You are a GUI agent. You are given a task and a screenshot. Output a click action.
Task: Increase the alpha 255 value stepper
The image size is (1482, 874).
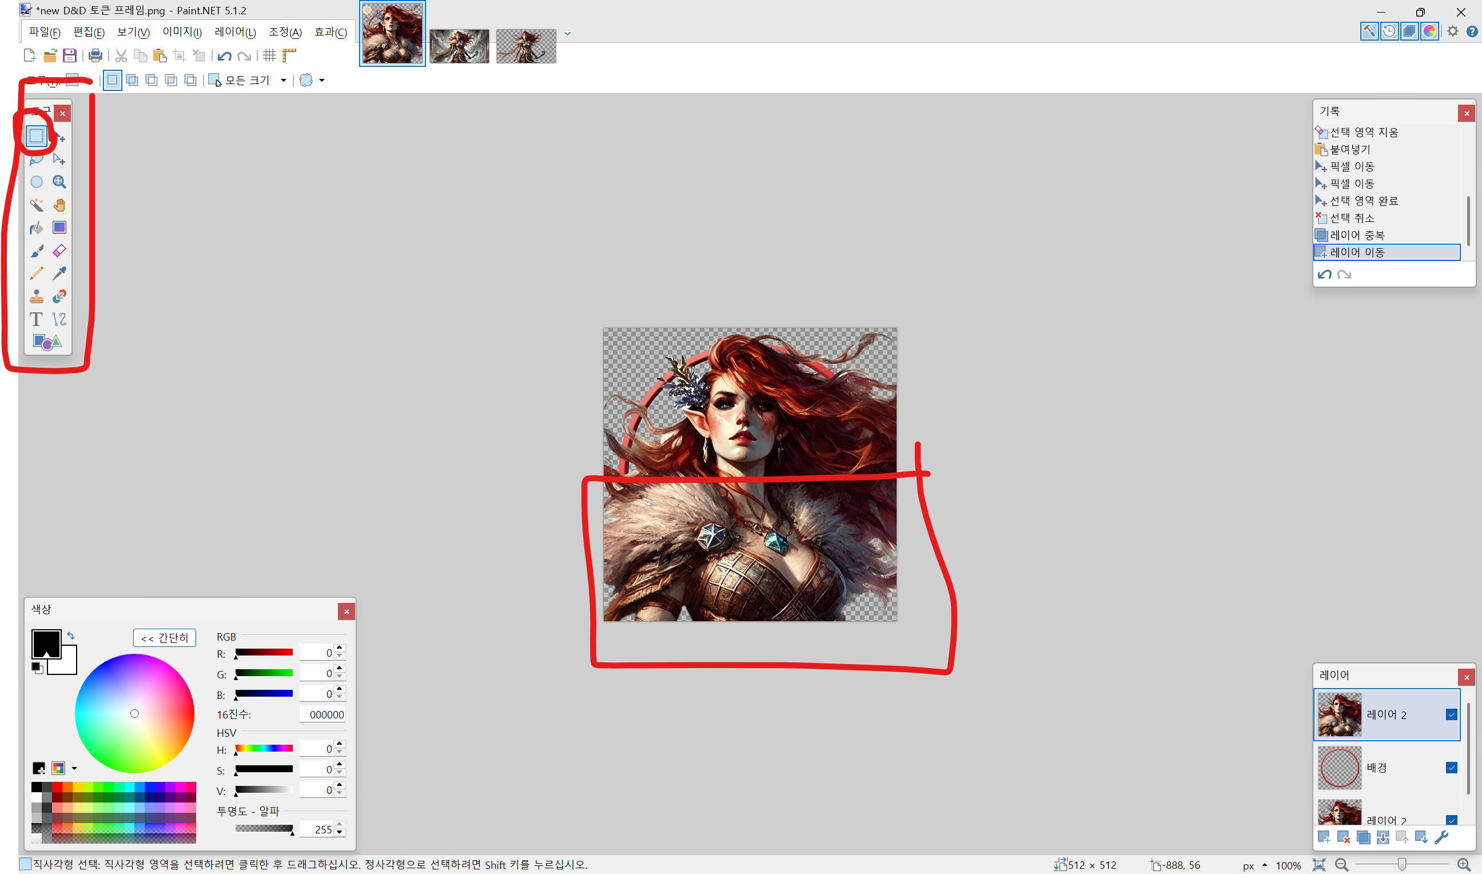tap(340, 825)
